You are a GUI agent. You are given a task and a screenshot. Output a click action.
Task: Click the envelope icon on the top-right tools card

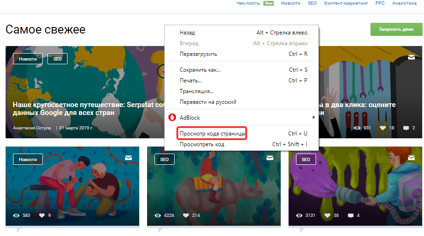coord(411,57)
